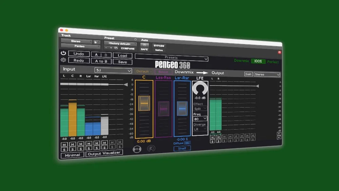The height and width of the screenshot is (191, 339).
Task: Click the Diffuse 0% value field
Action: [187, 143]
